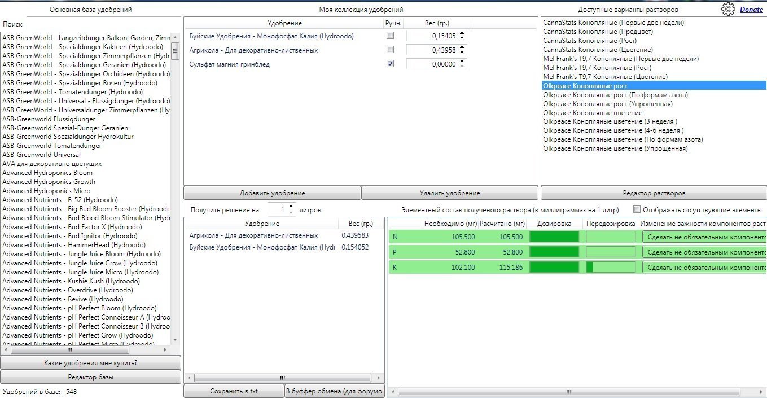Select Mel Frank's T9,7 Конопляные (Рост)
This screenshot has height=398, width=767.
597,68
